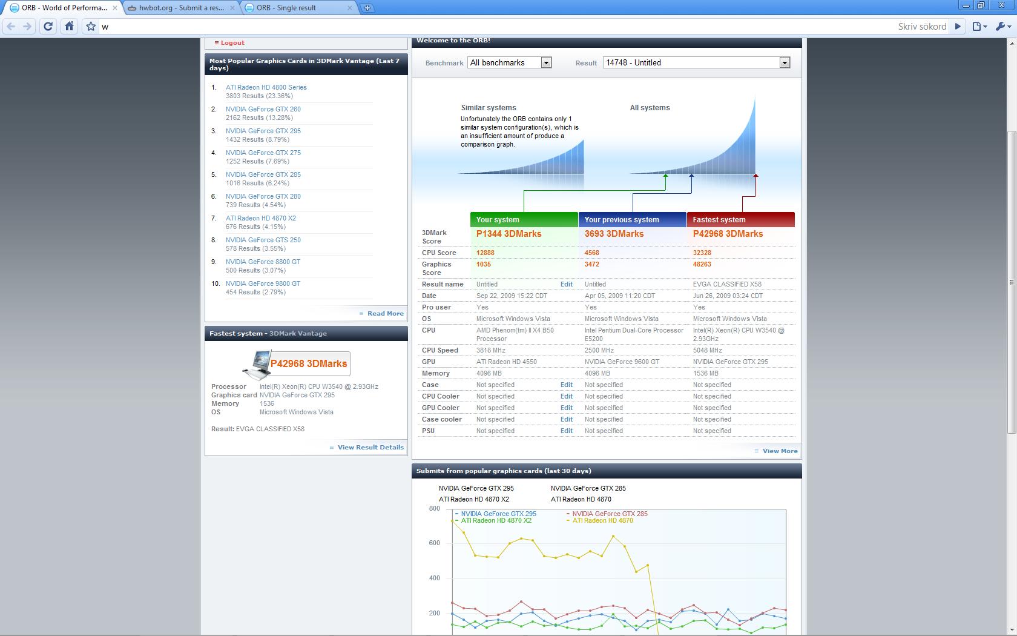
Task: Click the vertical page scrollbar thumb
Action: 1012,282
